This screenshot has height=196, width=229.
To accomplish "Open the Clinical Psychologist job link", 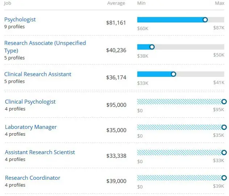I will point(30,101).
